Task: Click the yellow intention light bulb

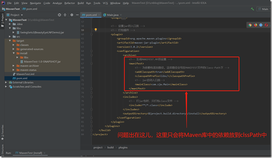Action: pos(96,30)
